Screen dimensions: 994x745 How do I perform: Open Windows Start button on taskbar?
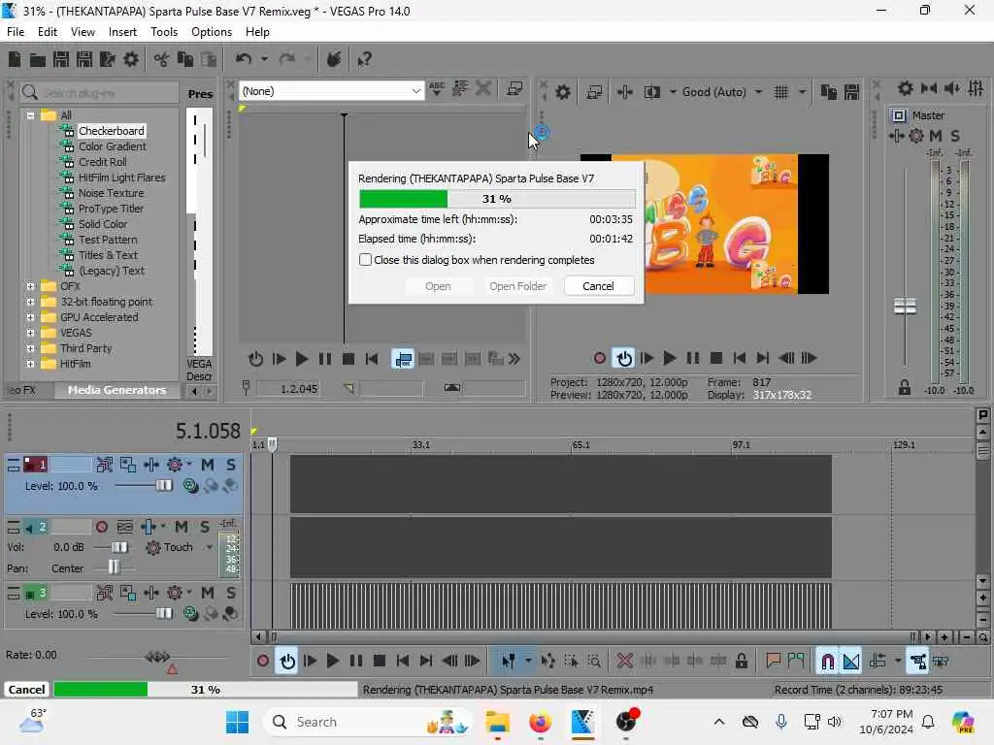tap(238, 722)
